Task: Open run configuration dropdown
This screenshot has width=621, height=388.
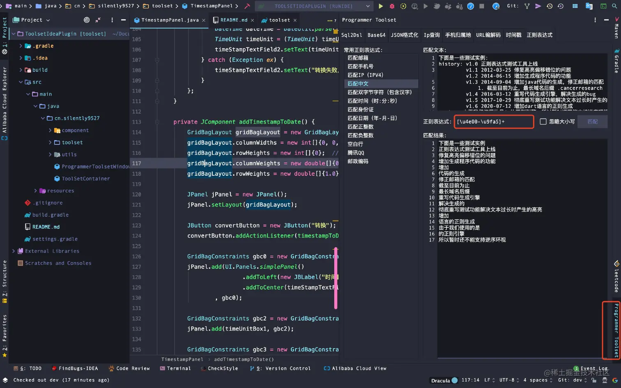Action: click(368, 6)
